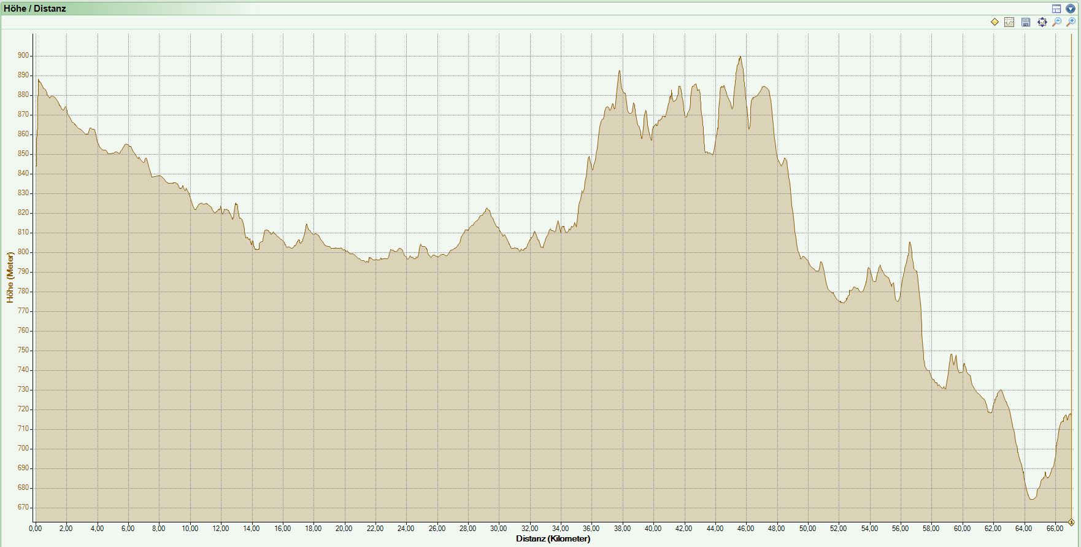The height and width of the screenshot is (547, 1081).
Task: Click the highest elevation peak near 900 meters
Action: [741, 57]
